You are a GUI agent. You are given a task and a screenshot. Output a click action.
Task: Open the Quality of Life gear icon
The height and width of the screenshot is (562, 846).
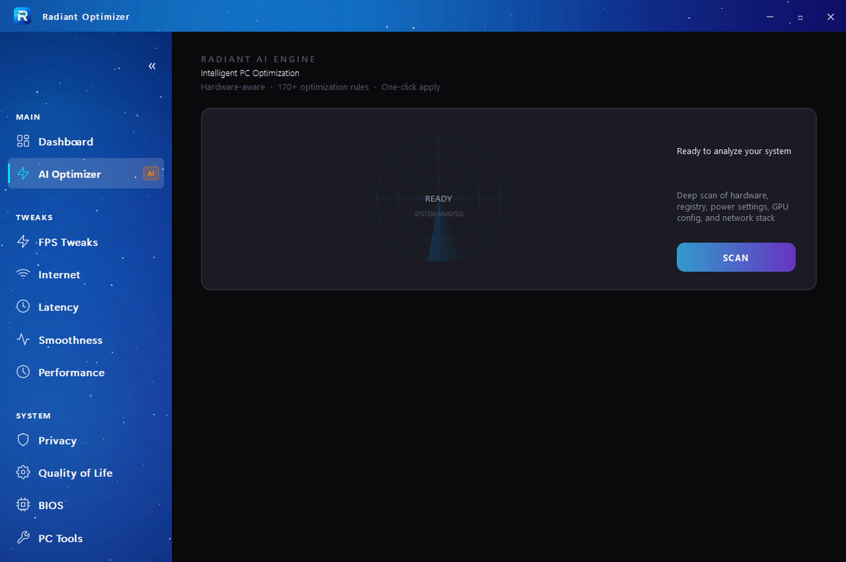coord(23,472)
